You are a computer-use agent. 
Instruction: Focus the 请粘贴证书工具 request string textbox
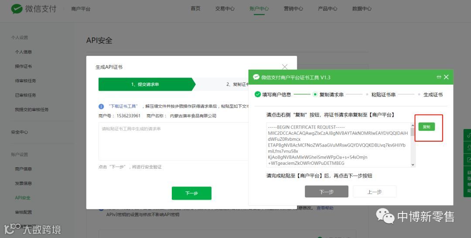click(x=173, y=141)
